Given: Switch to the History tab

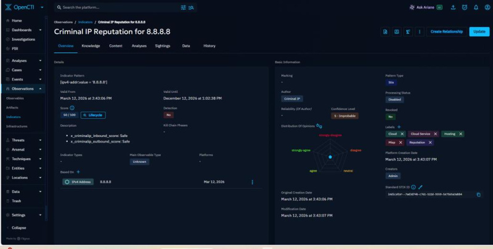Looking at the screenshot, I should point(210,46).
